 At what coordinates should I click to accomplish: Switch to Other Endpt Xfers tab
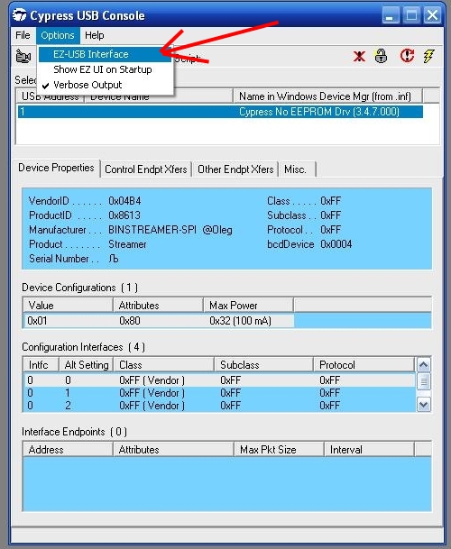pos(235,169)
